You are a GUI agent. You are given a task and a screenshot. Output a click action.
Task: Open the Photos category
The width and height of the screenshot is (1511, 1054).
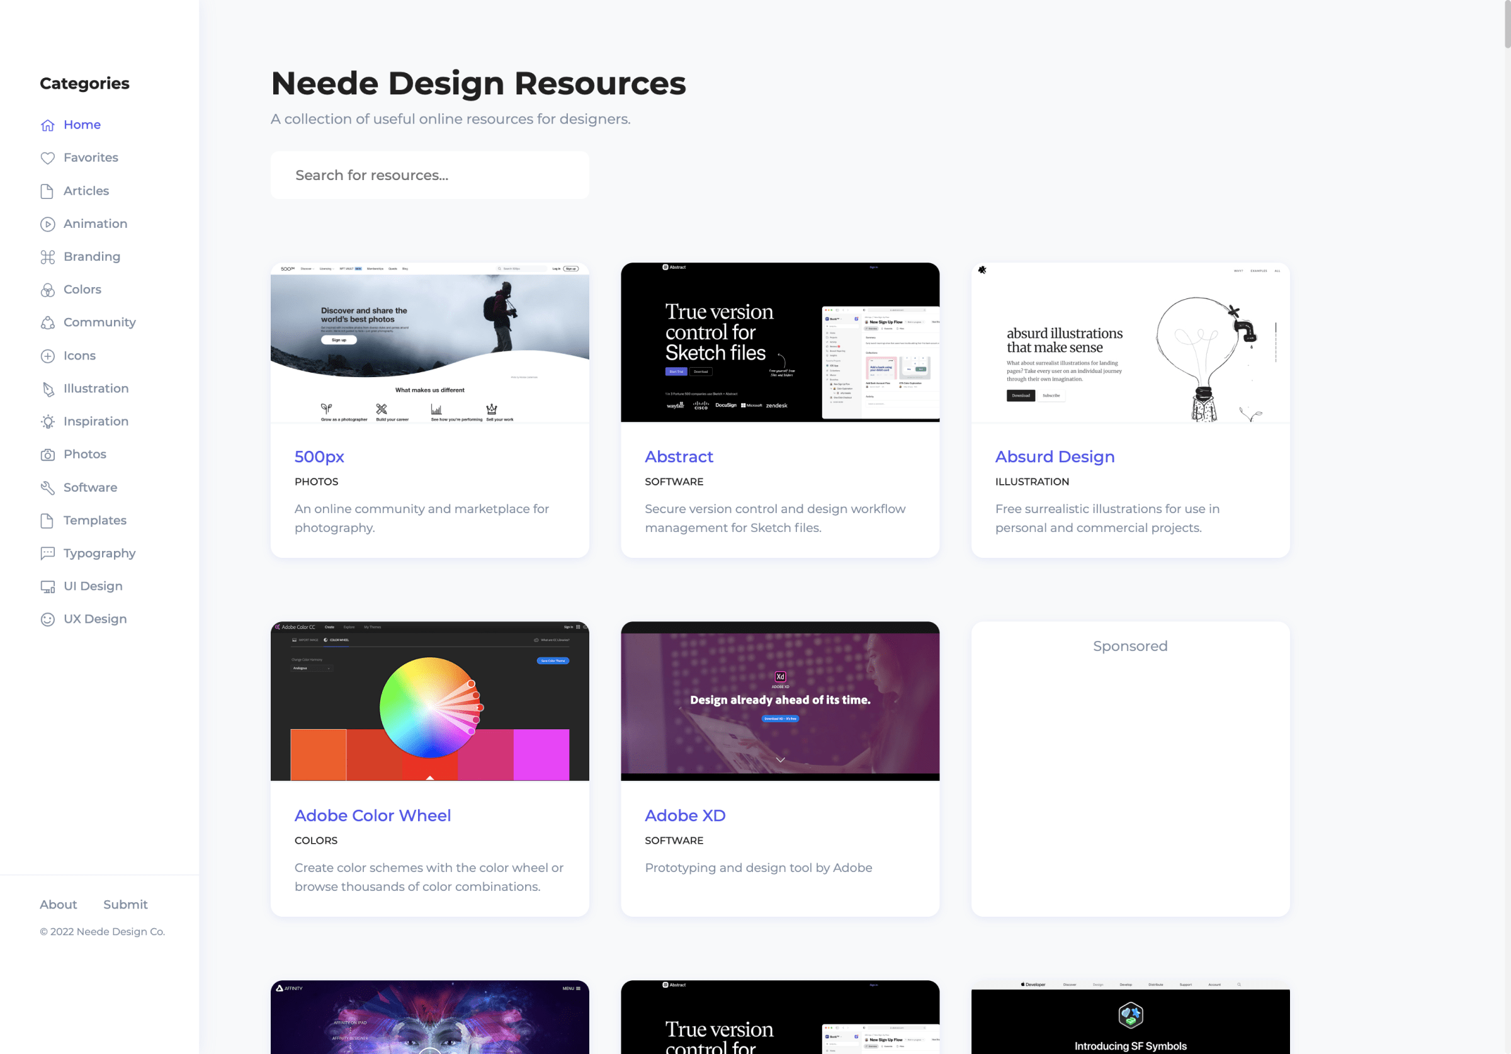[85, 454]
